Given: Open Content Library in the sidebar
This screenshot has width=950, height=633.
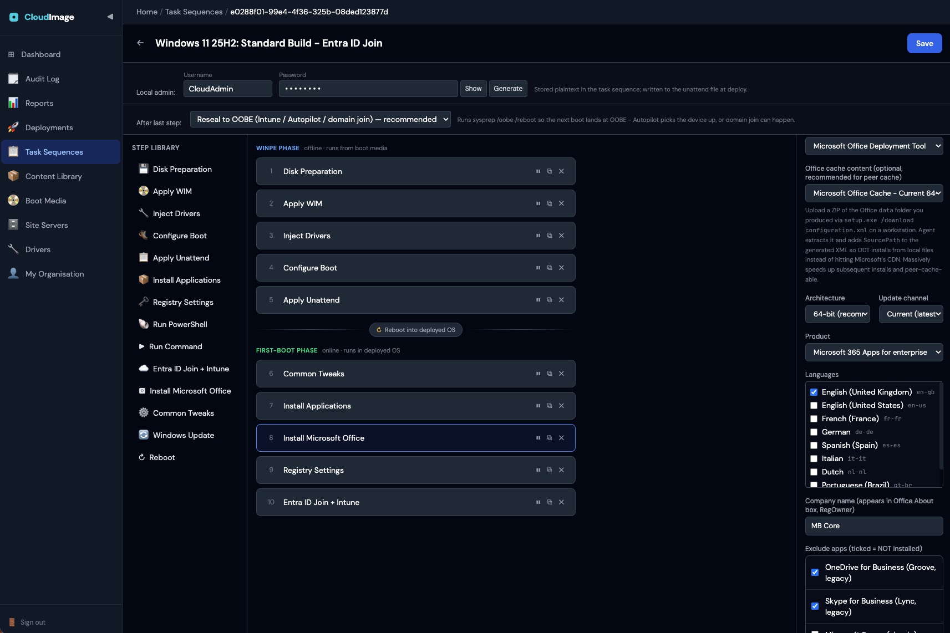Looking at the screenshot, I should coord(60,176).
